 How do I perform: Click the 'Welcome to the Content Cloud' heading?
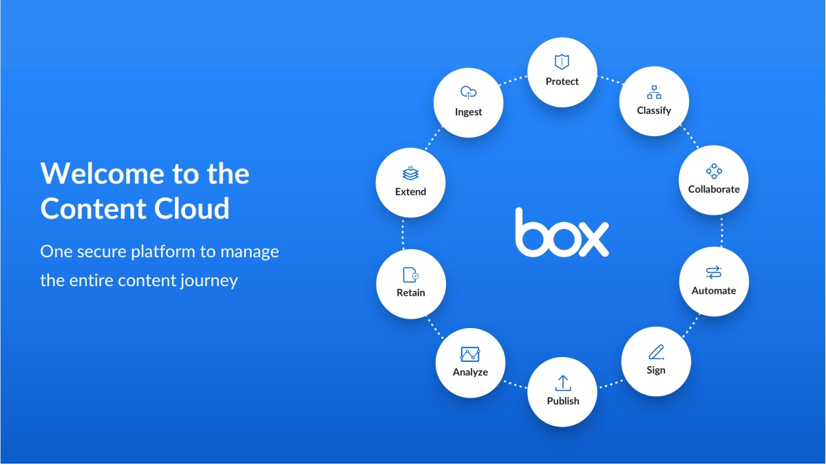point(145,191)
